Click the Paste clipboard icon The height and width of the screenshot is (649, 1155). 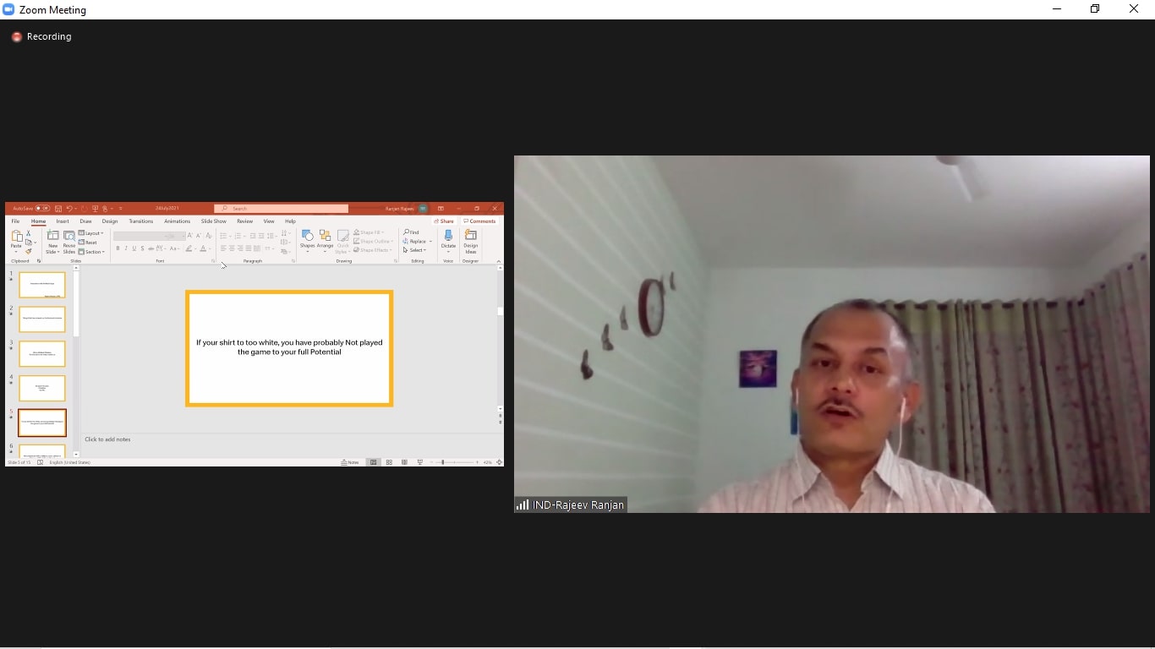(16, 237)
